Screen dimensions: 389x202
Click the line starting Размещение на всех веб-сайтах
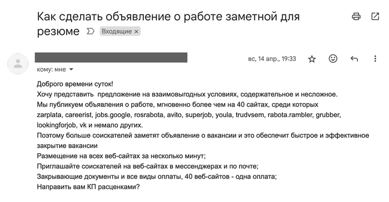[x=121, y=156]
